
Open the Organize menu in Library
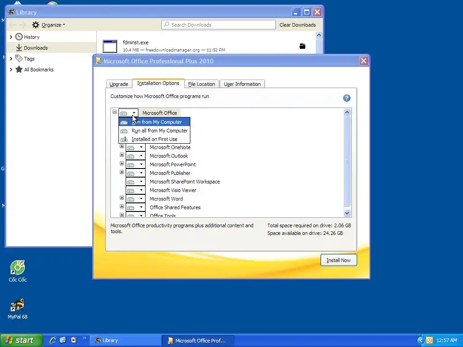49,25
